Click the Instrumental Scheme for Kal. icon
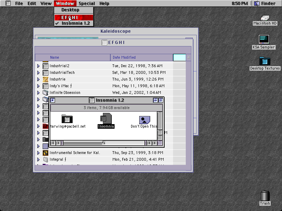 point(45,153)
